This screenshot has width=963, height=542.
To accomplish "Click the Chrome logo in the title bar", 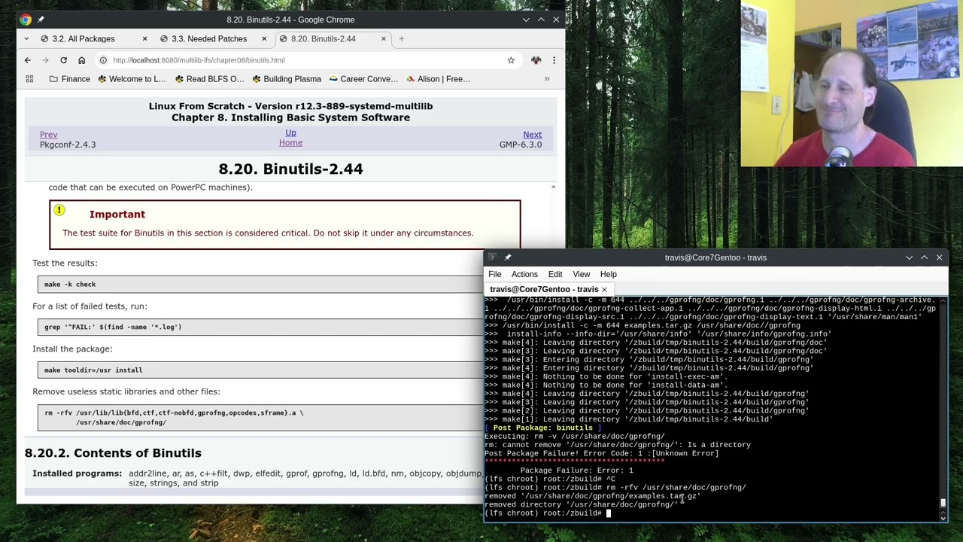I will [26, 20].
